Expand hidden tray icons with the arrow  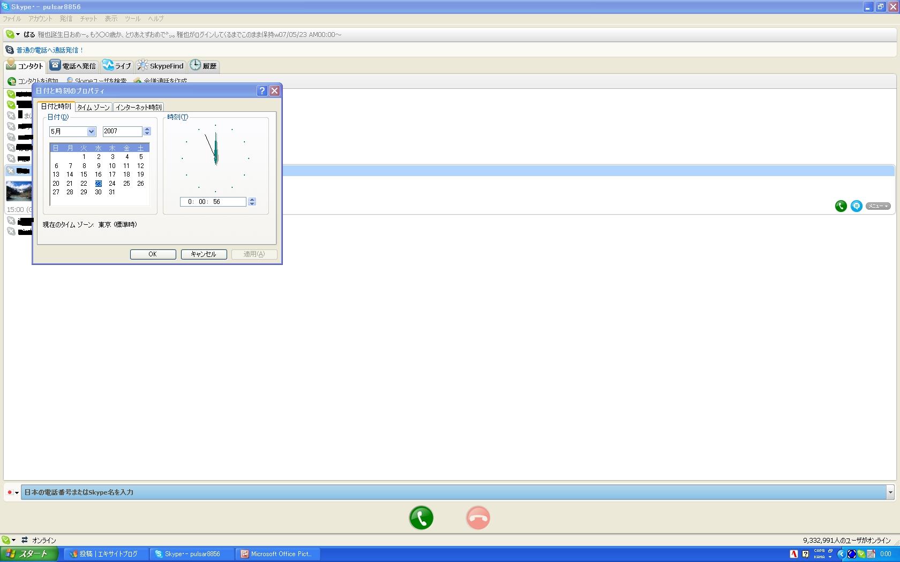point(841,554)
